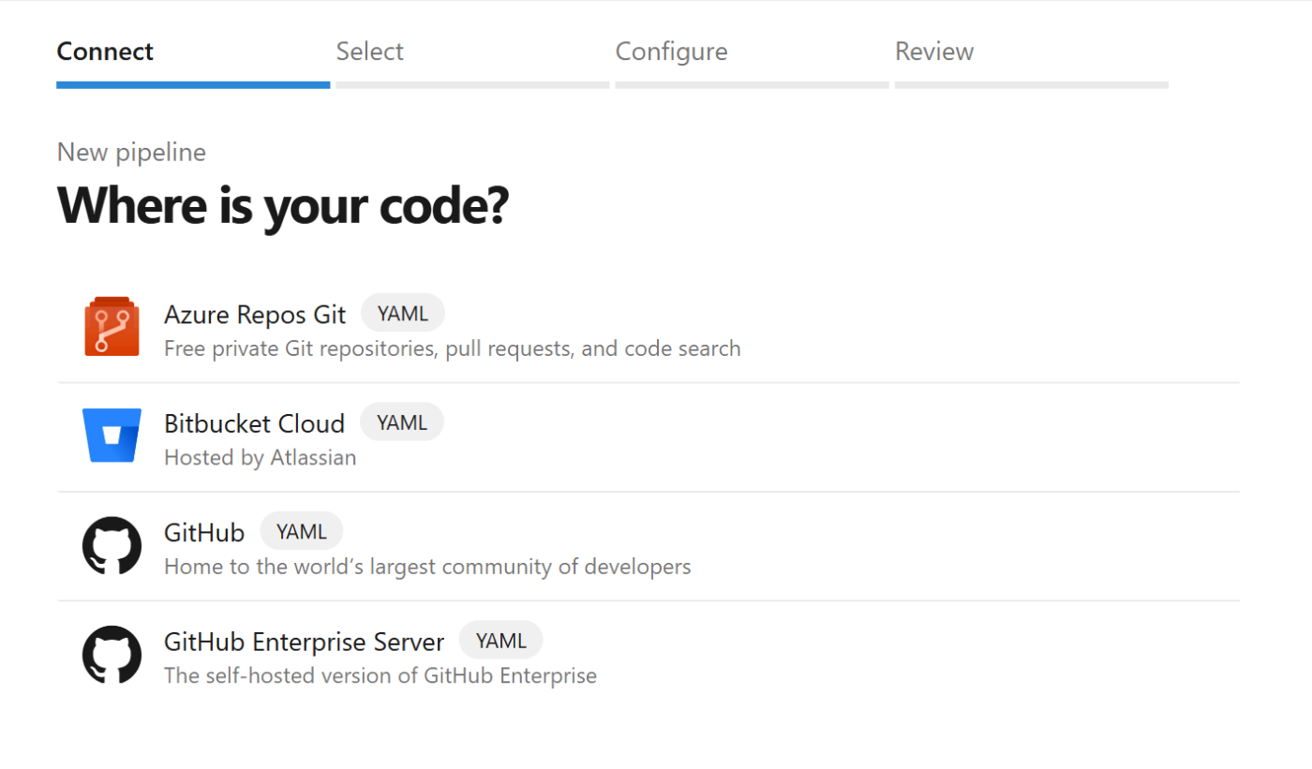Click the YAML badge next to GitHub title
This screenshot has width=1312, height=769.
[x=302, y=532]
